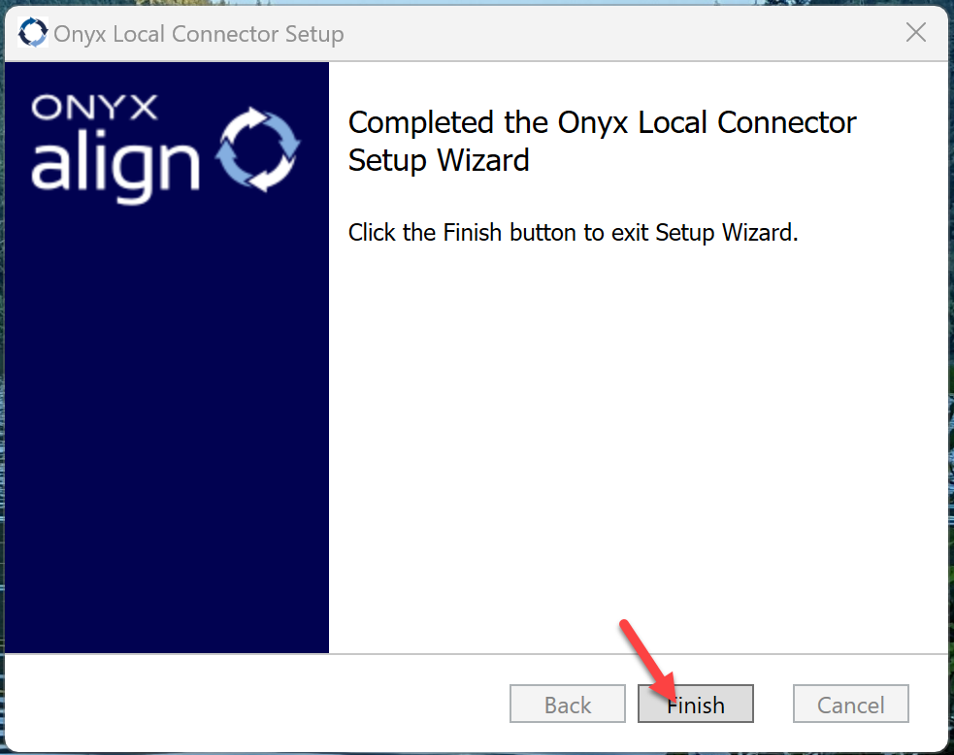954x755 pixels.
Task: Click the empty footer left of Back
Action: click(x=255, y=704)
